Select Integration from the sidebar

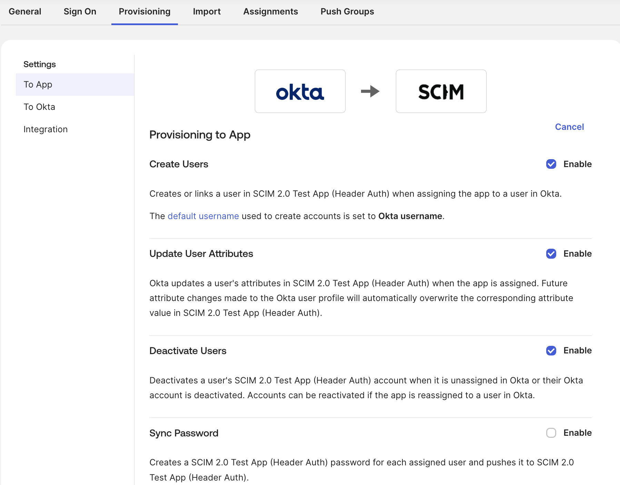[x=45, y=129]
